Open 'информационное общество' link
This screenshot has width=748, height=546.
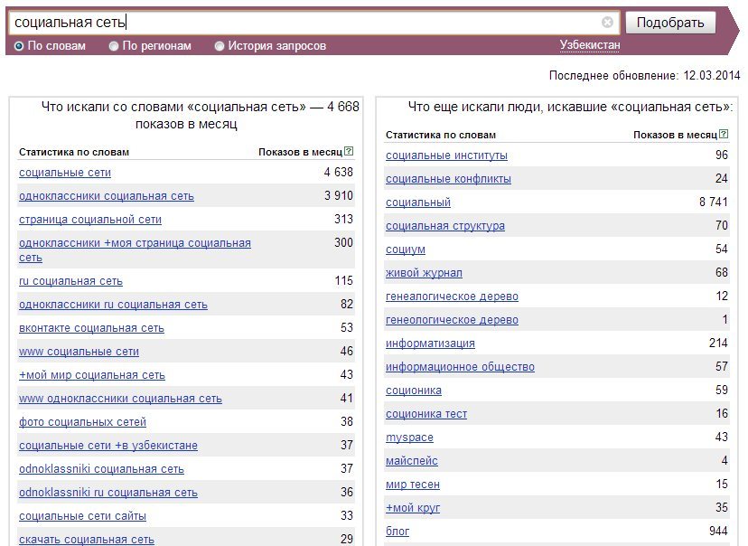(460, 366)
